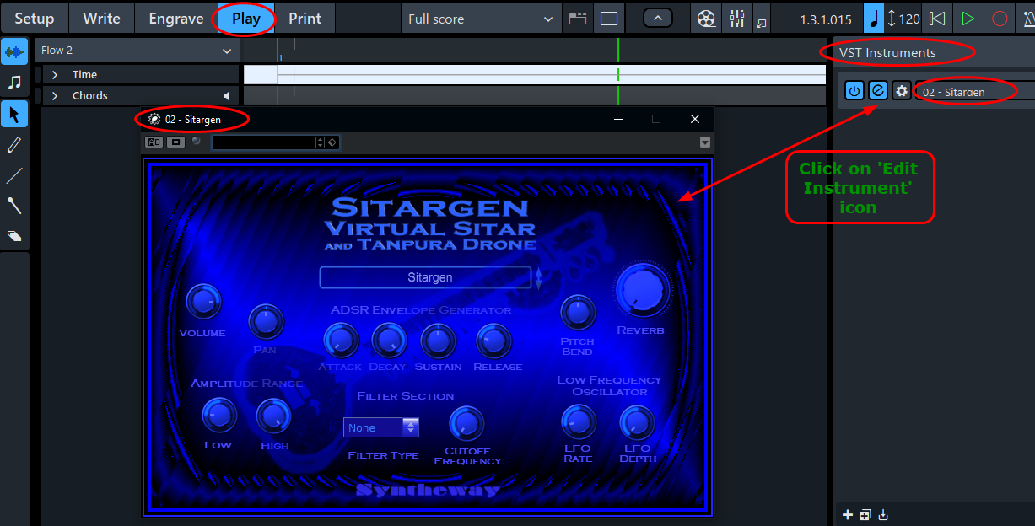1035x526 pixels.
Task: Click the transport position 1.3.1.015
Action: 826,19
